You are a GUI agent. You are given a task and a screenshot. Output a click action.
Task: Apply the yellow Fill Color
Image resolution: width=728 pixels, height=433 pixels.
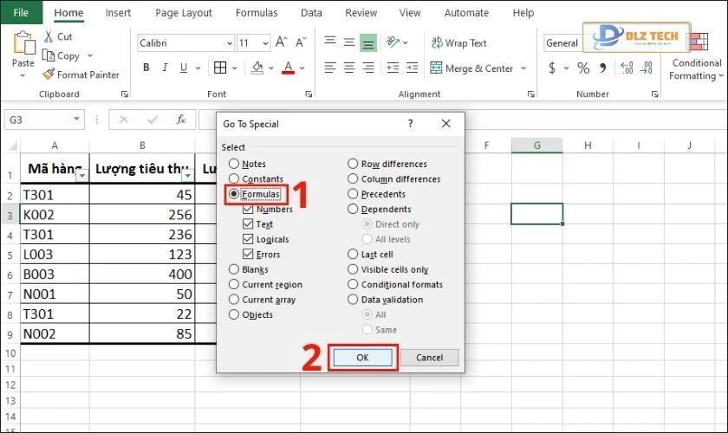(x=257, y=68)
